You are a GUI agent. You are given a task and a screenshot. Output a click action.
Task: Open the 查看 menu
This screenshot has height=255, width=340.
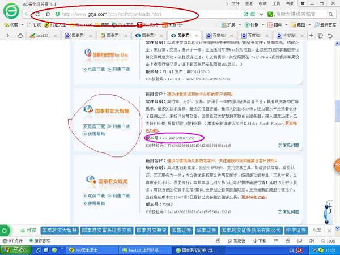click(249, 3)
